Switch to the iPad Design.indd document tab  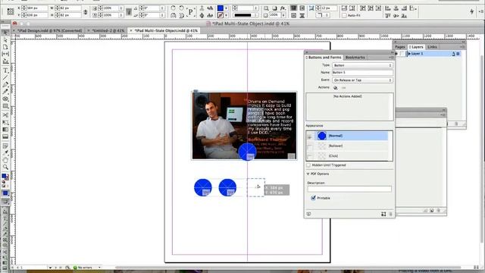coord(49,31)
